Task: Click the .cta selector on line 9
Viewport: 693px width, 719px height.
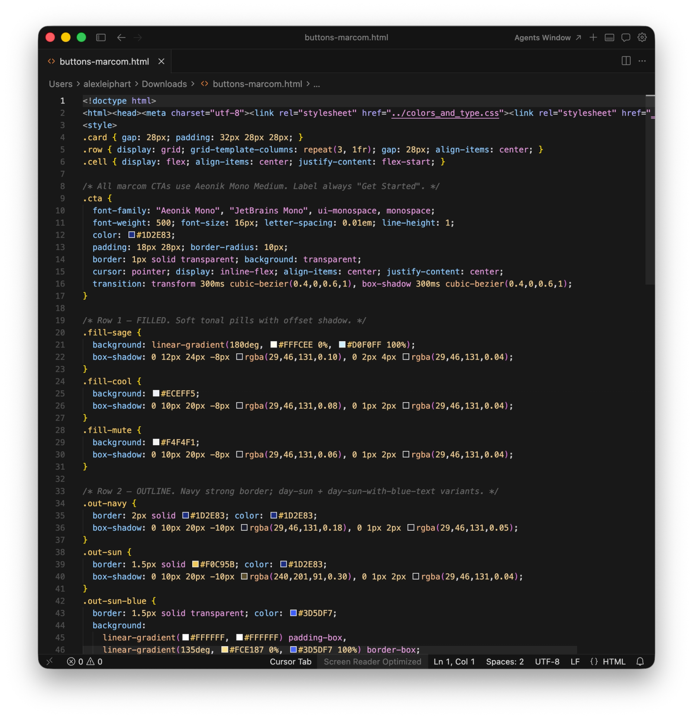Action: pyautogui.click(x=93, y=199)
